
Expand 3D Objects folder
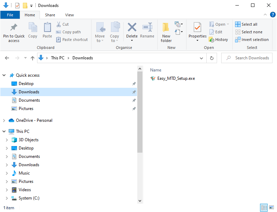coord(7,140)
